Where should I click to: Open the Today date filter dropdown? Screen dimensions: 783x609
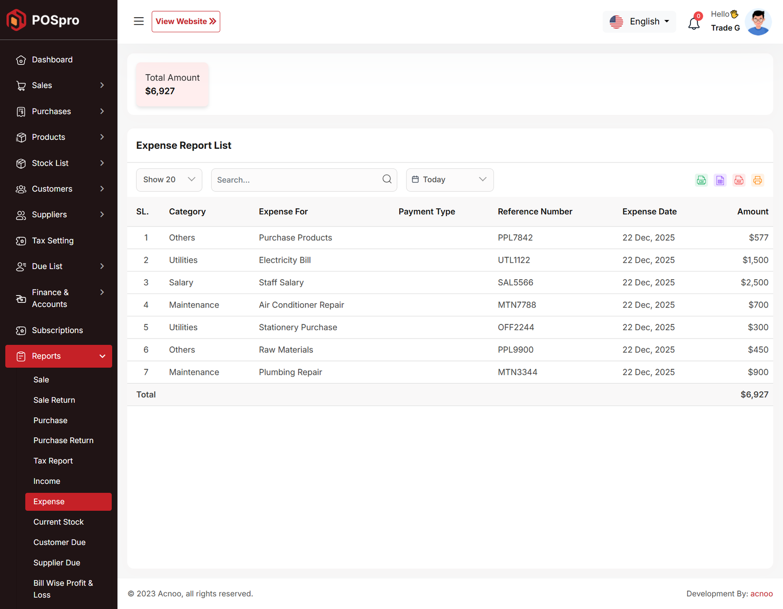pos(449,180)
